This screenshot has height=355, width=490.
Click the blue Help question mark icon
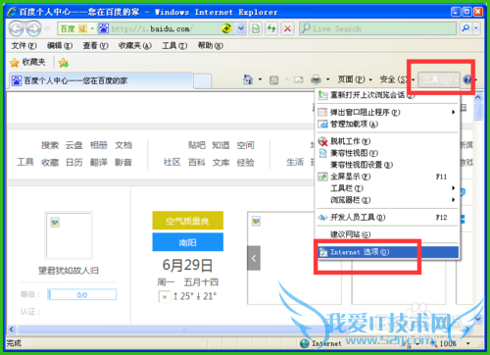tap(467, 79)
